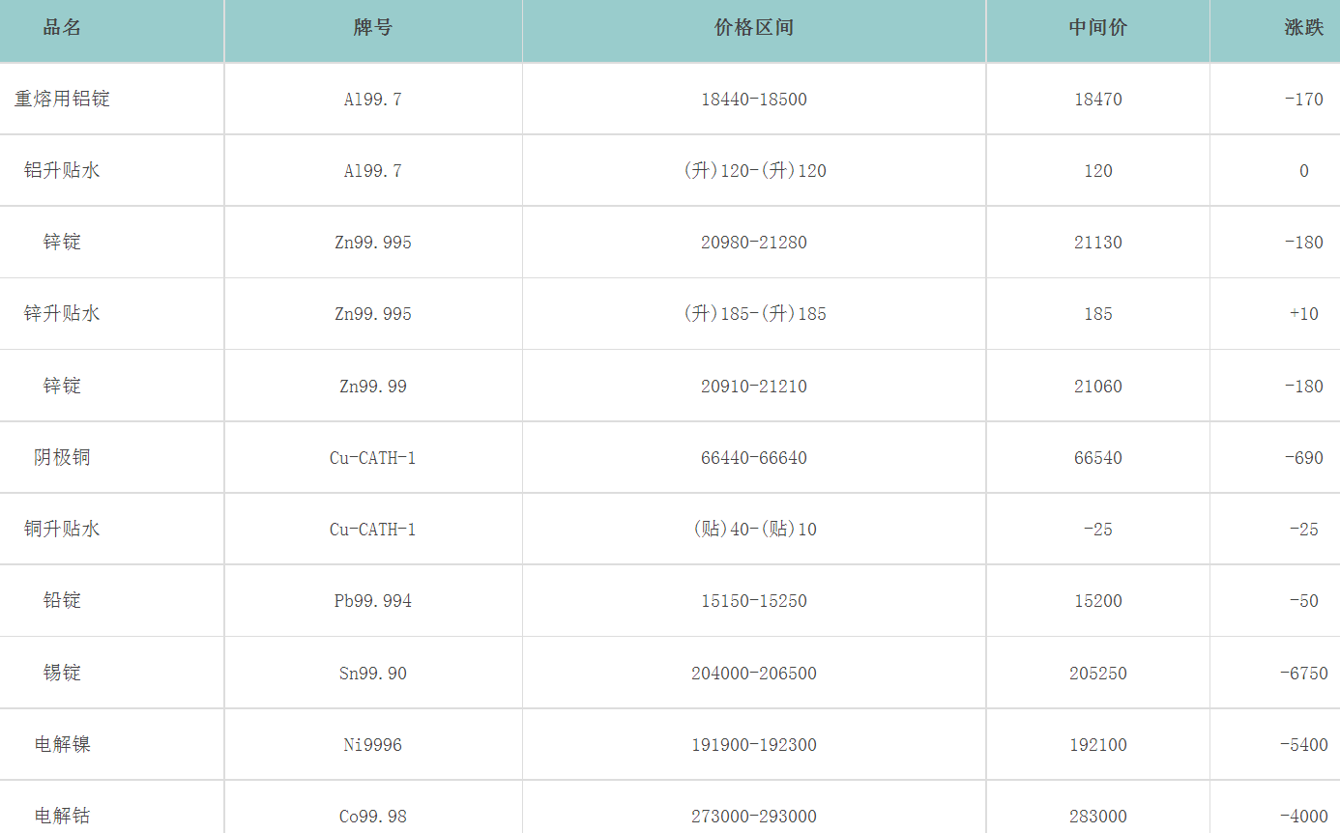Viewport: 1340px width, 833px height.
Task: Click the 中间价 column header
Action: tap(1097, 28)
